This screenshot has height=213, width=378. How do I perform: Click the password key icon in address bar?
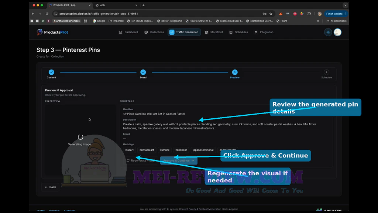[x=264, y=14]
